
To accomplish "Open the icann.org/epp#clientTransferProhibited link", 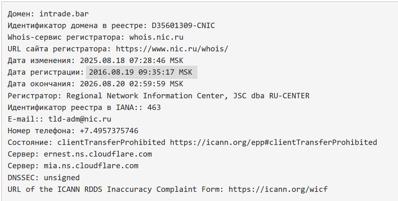I will point(273,142).
